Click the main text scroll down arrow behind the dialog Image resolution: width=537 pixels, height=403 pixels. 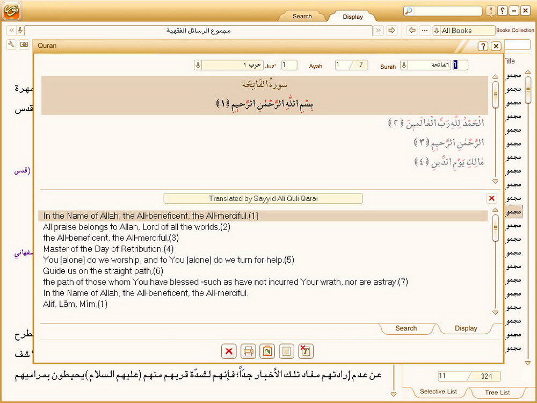(394, 394)
